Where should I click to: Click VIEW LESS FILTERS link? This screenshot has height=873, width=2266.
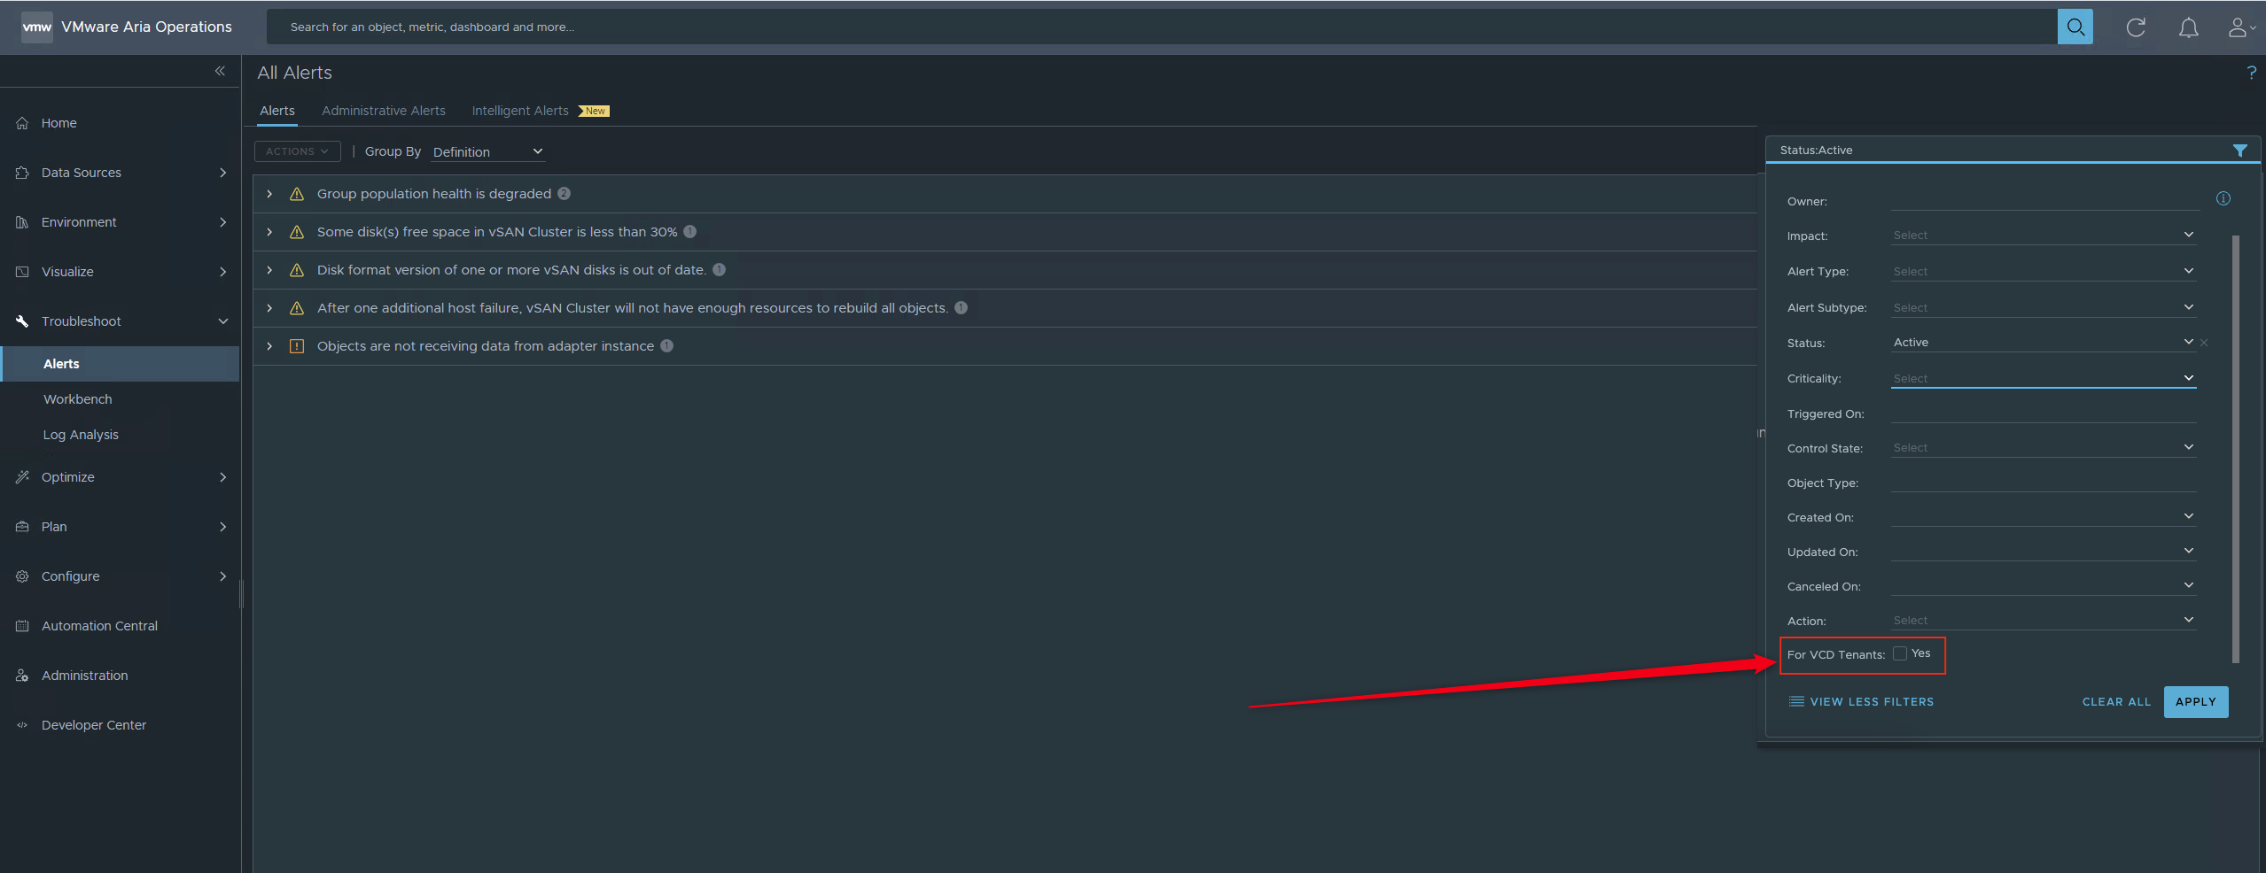(x=1861, y=702)
